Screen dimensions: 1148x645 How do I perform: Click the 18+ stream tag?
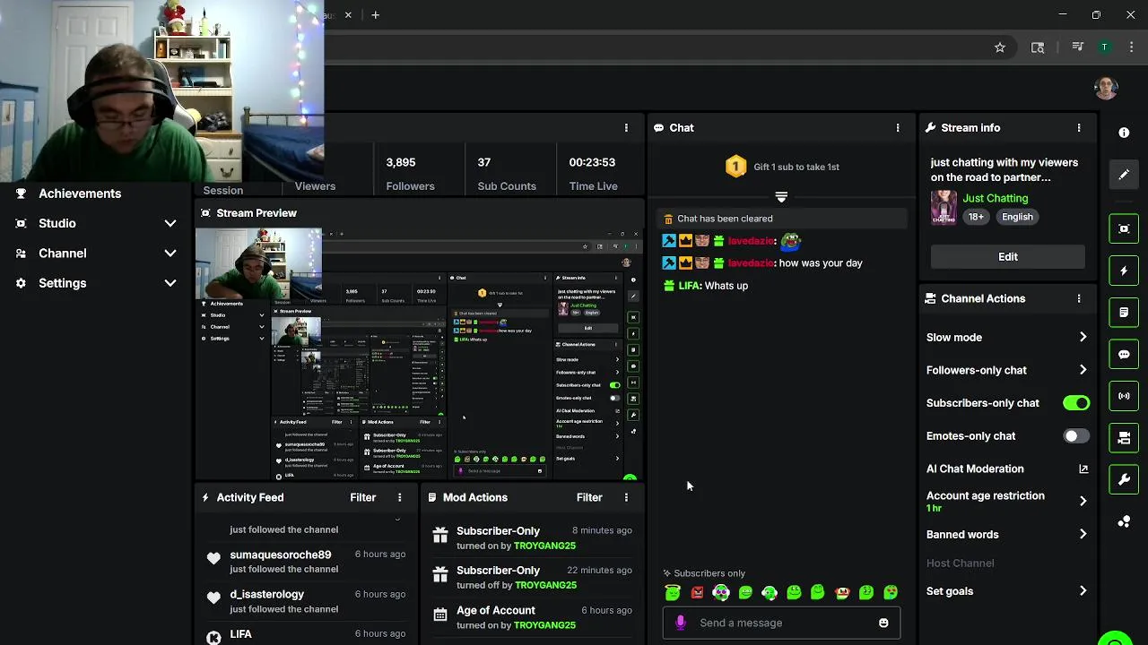[x=976, y=217]
